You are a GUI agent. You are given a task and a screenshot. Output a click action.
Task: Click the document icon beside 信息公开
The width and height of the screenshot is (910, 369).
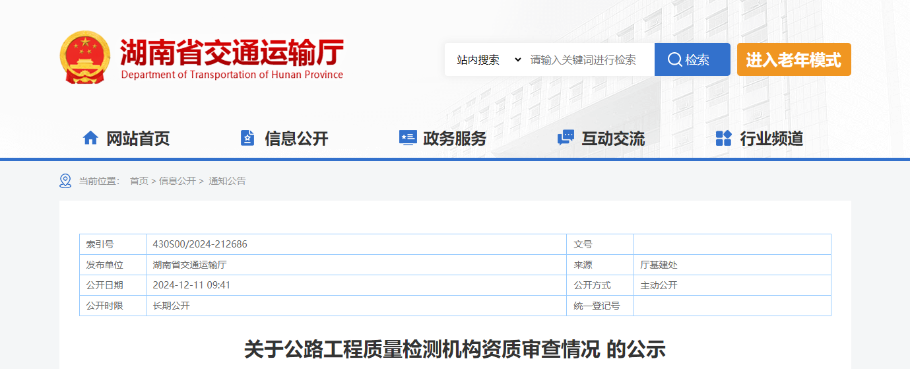[x=247, y=138]
